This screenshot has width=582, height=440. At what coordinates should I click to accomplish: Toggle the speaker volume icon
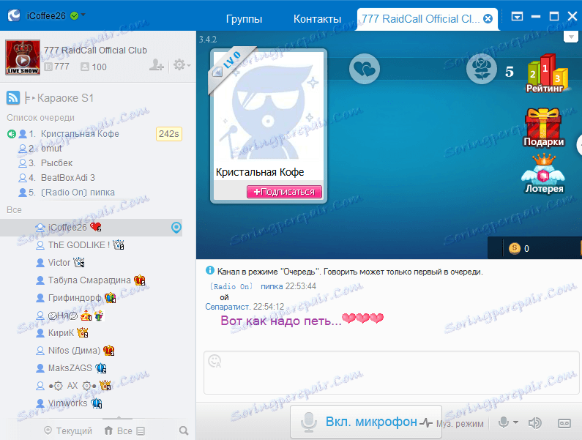(534, 423)
